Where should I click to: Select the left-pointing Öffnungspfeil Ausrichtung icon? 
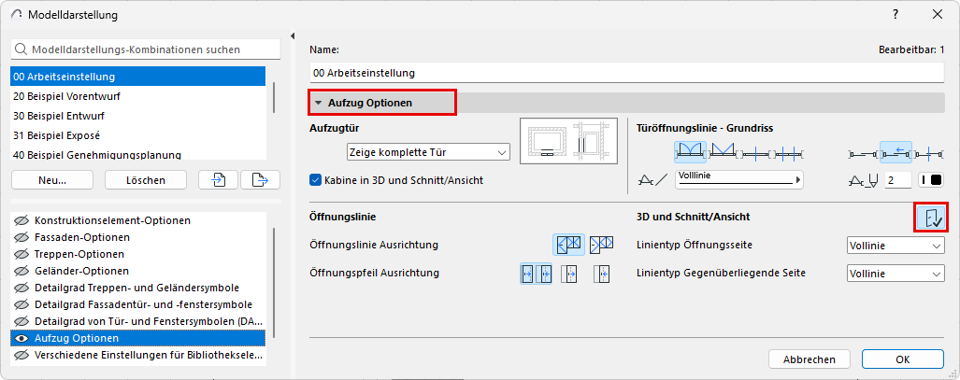click(x=602, y=274)
